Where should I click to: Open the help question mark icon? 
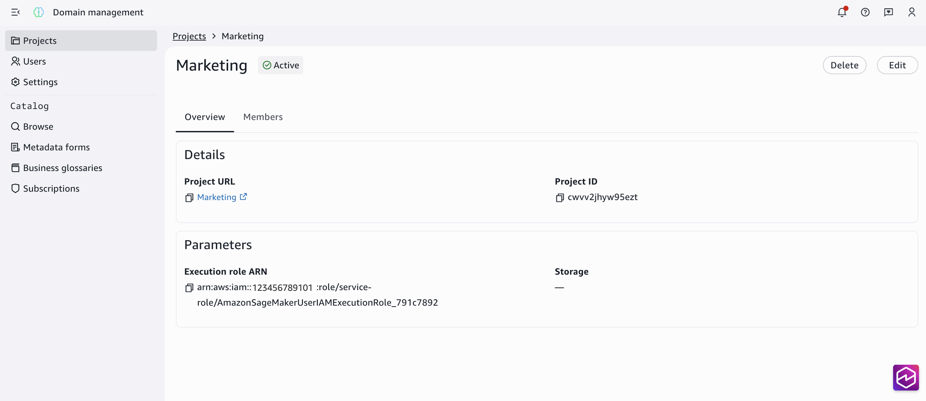(865, 12)
